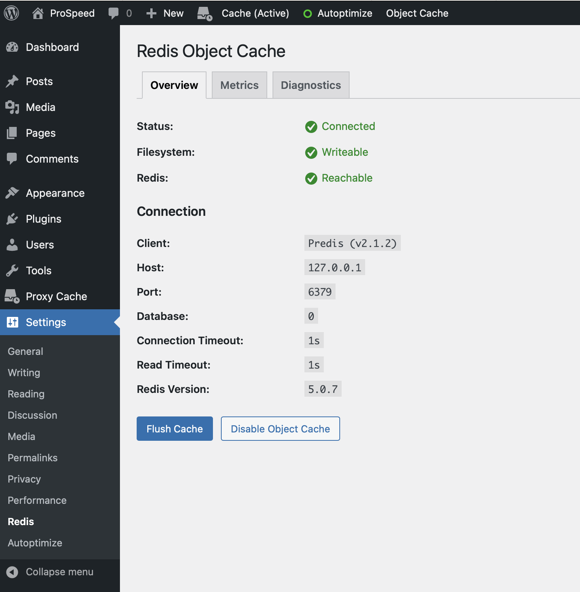
Task: Click the WordPress logo in the admin bar
Action: pyautogui.click(x=11, y=13)
